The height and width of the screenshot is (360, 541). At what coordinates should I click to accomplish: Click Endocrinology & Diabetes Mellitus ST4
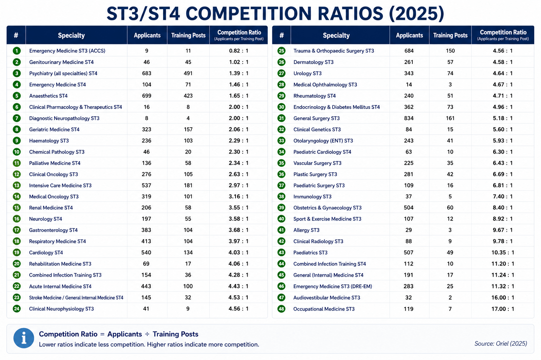[337, 107]
